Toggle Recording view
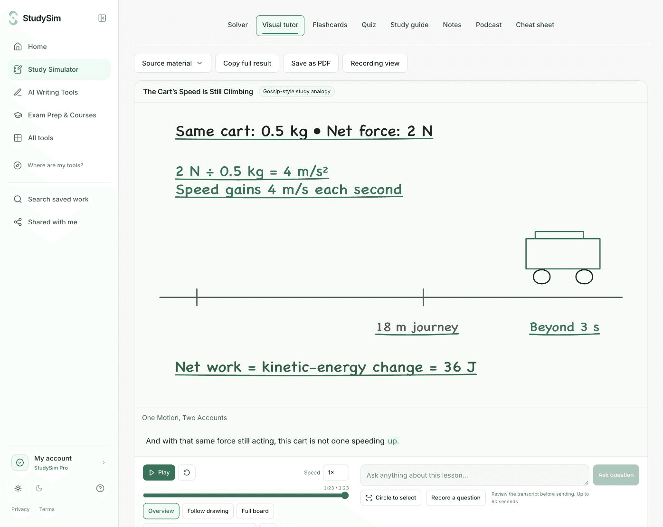 coord(375,63)
